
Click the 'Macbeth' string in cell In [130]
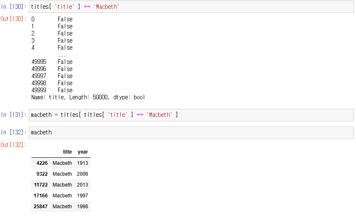106,7
